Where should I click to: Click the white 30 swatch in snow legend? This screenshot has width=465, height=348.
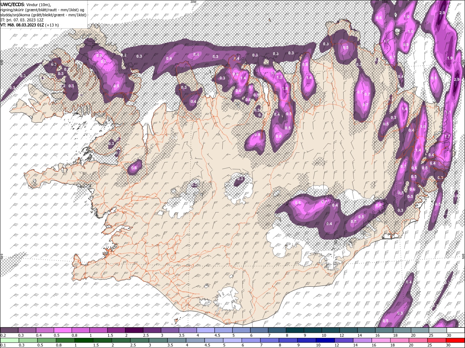tap(456, 330)
